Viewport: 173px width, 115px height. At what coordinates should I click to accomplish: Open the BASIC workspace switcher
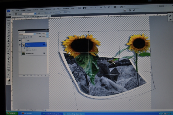[163, 6]
